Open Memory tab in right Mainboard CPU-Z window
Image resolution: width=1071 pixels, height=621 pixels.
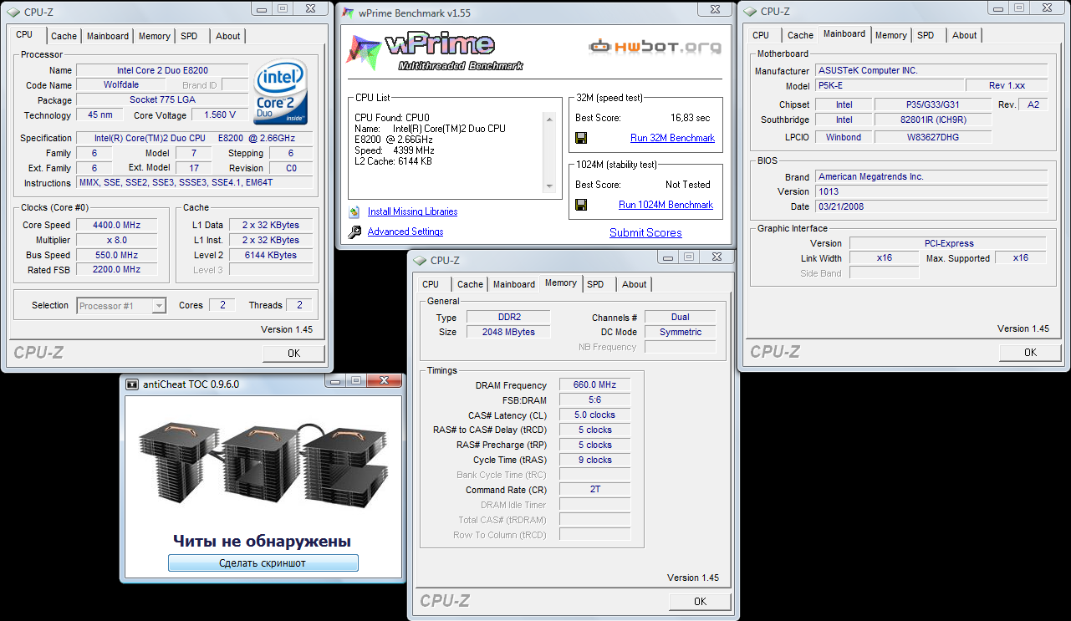[891, 35]
